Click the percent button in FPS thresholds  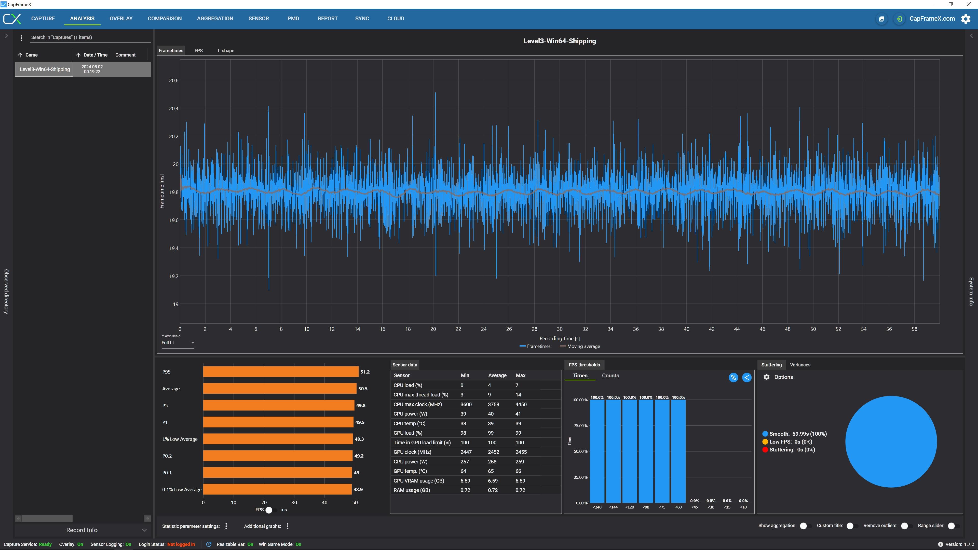click(733, 377)
